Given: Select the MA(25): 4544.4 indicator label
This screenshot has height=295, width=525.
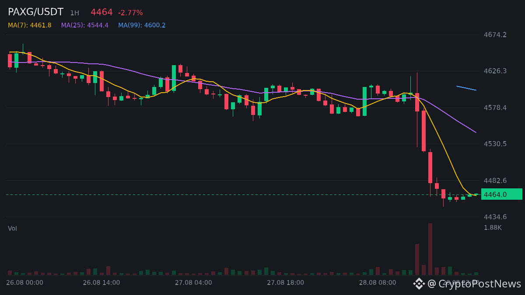Looking at the screenshot, I should [85, 25].
